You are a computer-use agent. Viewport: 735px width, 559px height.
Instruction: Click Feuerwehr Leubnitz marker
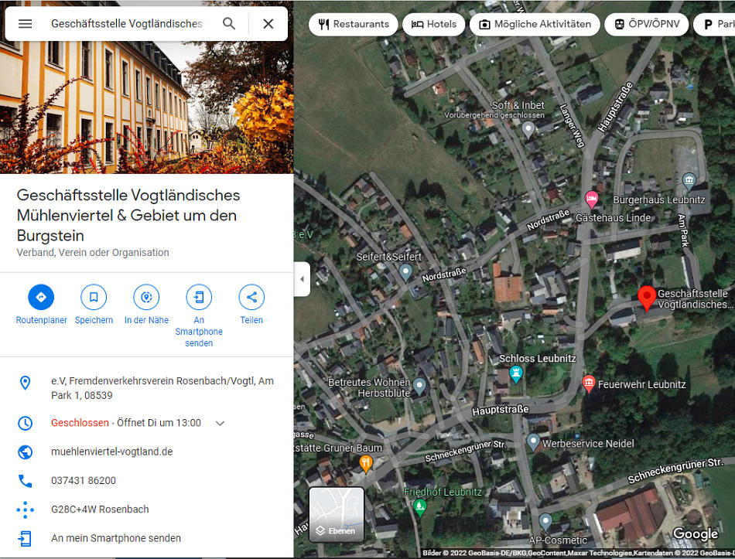coord(589,383)
